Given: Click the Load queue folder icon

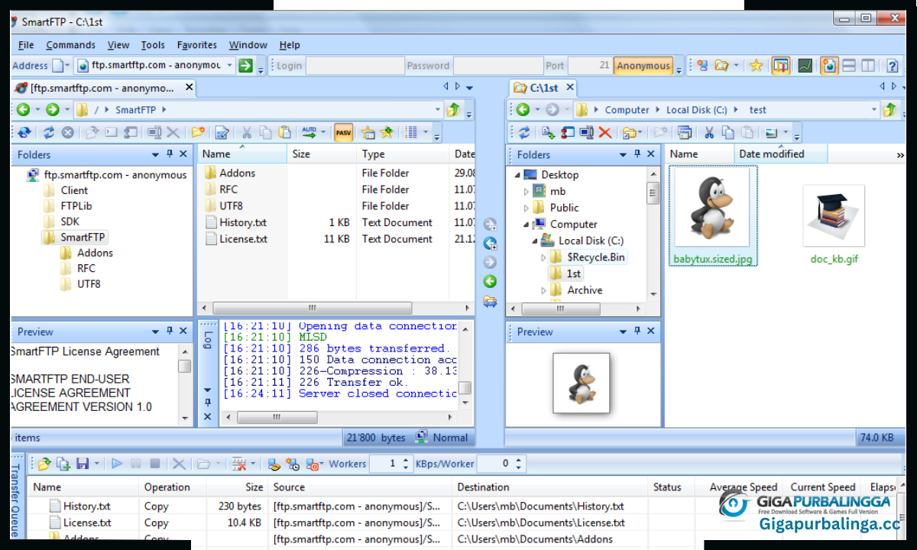Looking at the screenshot, I should pos(44,464).
